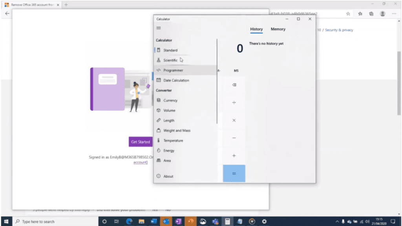Open Settings gear from the taskbar
Screen dimensions: 402x226
(x=264, y=222)
